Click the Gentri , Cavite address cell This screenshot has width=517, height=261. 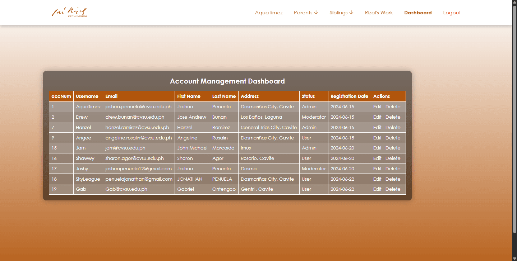coord(269,189)
